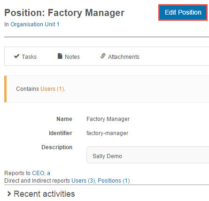This screenshot has height=201, width=209.
Task: Click the Recent activities heading text
Action: tap(44, 194)
